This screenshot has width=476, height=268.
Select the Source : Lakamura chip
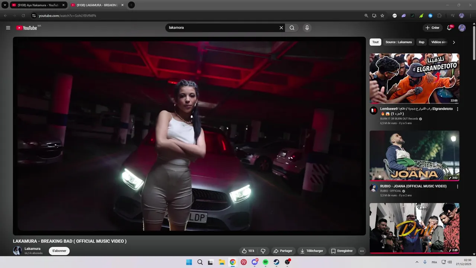coord(399,42)
